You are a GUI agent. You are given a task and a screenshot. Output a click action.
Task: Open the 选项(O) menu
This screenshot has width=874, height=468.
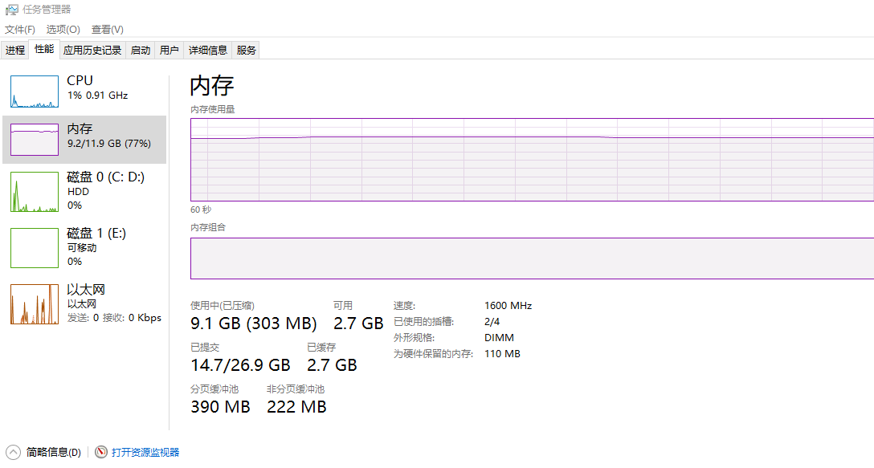point(63,30)
